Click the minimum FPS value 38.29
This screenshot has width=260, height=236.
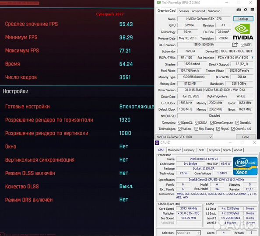click(126, 38)
